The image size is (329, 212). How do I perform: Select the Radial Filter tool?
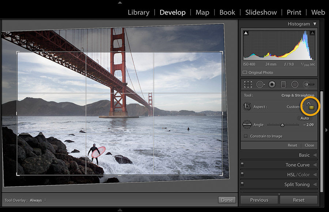point(295,84)
